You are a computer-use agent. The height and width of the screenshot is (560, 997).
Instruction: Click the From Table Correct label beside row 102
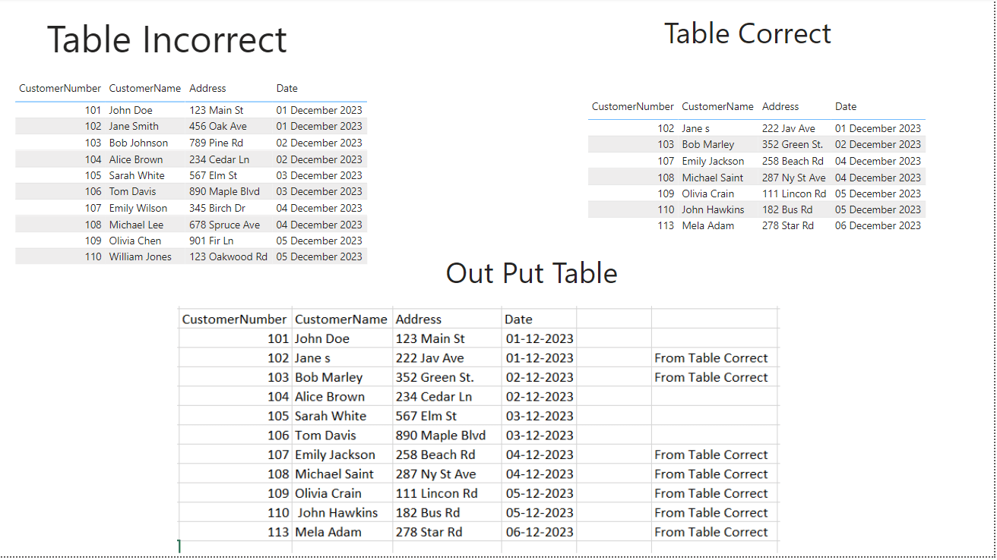(711, 357)
